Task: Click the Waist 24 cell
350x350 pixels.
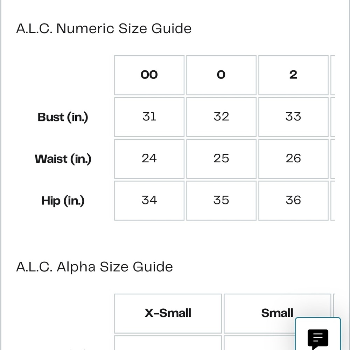Action: click(x=149, y=159)
